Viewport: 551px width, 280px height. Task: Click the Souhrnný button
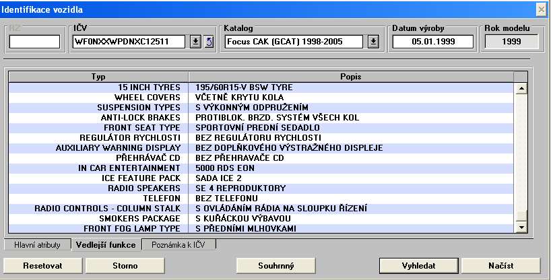pyautogui.click(x=275, y=266)
